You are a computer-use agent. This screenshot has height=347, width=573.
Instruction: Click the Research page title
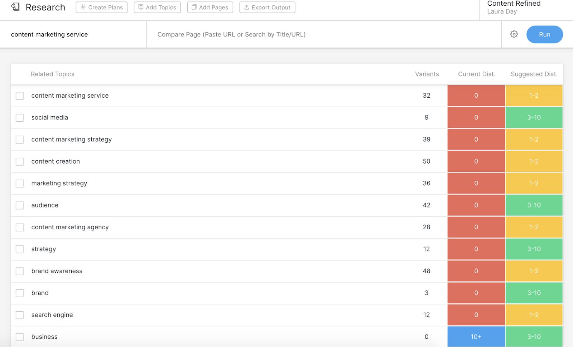(x=45, y=7)
